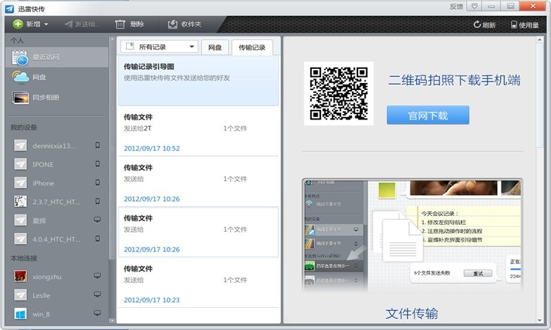Click the sidebar scrollbar up arrow

[112, 39]
